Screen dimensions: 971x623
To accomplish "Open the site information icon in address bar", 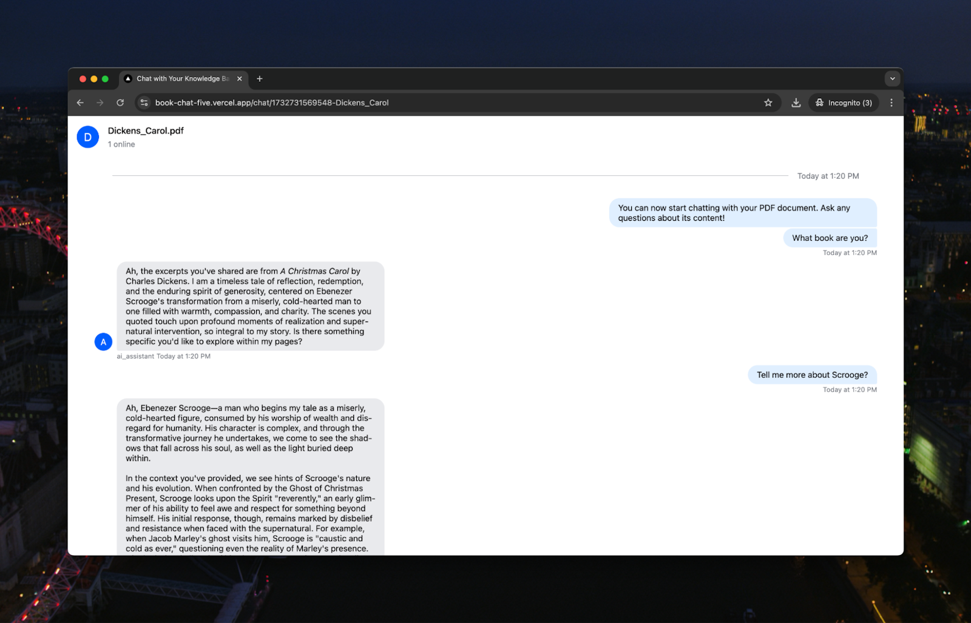I will pyautogui.click(x=144, y=103).
